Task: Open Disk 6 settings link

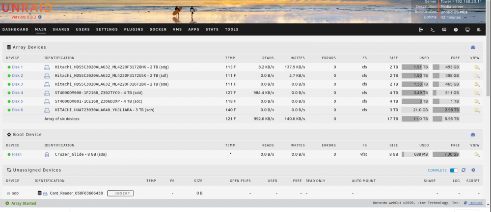Action: [x=17, y=110]
